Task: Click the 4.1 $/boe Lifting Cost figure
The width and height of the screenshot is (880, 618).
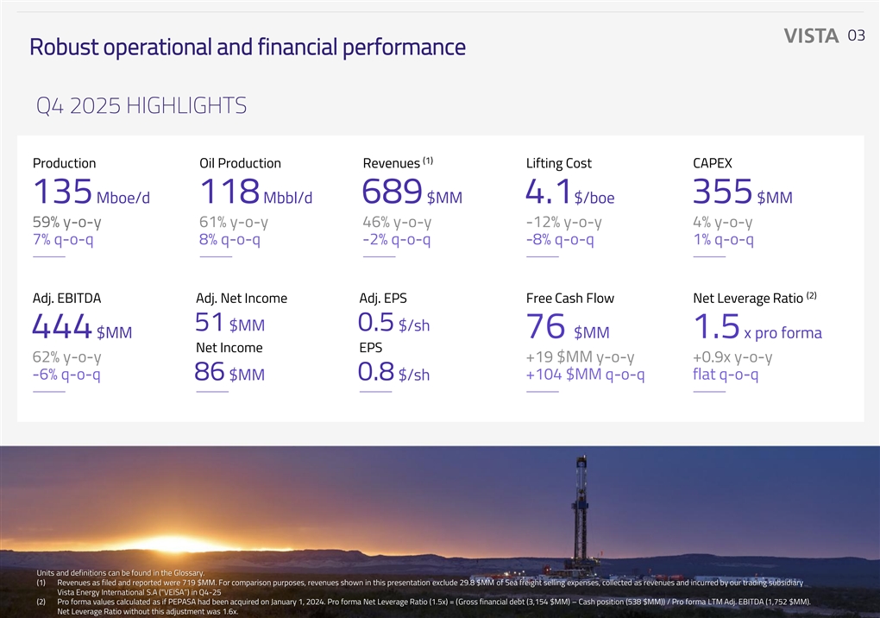Action: (x=569, y=192)
